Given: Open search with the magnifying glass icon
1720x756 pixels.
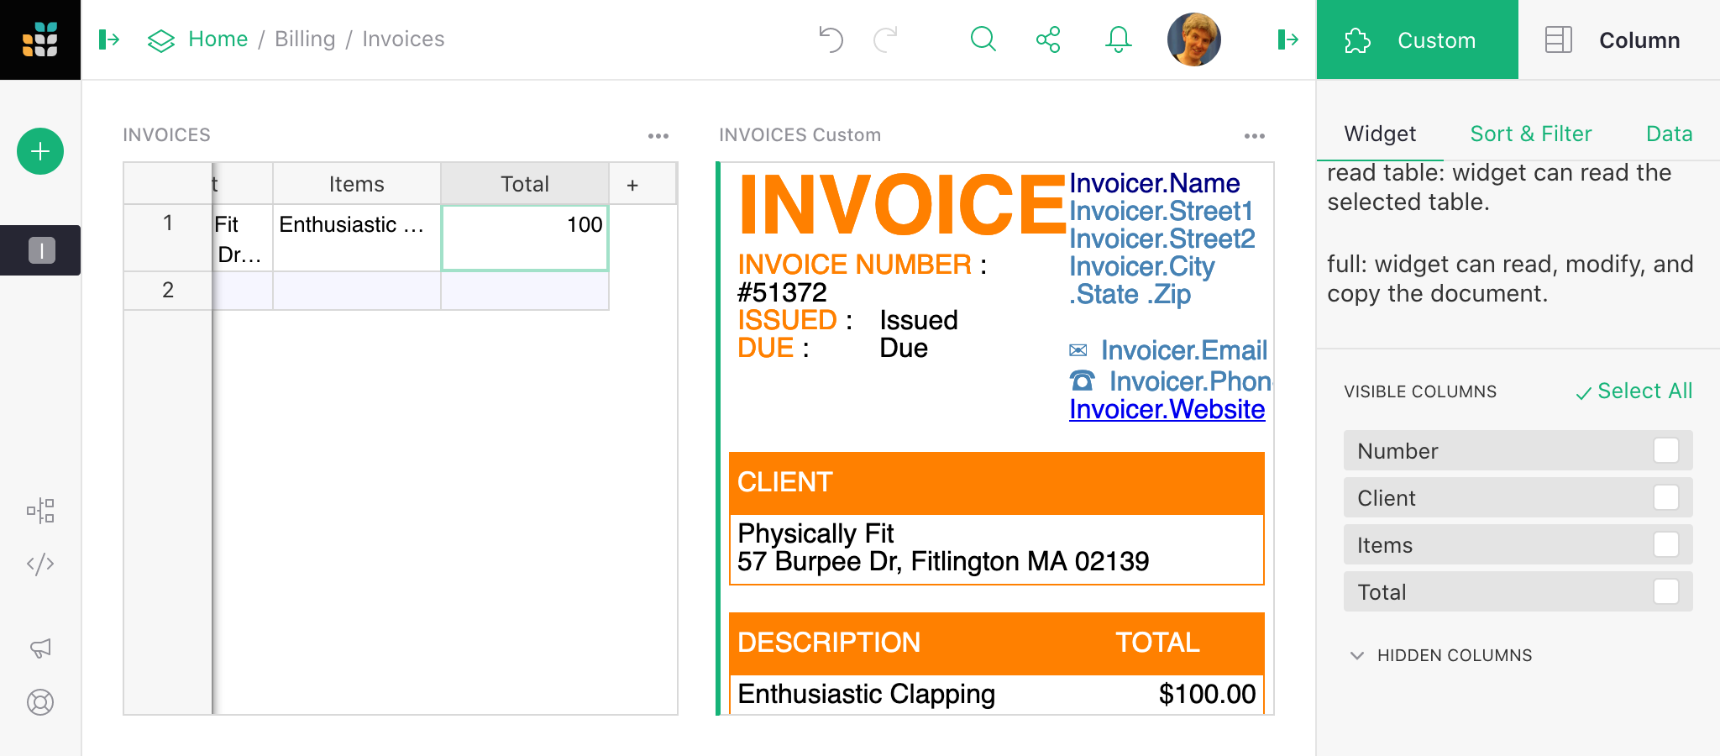Looking at the screenshot, I should click(982, 39).
